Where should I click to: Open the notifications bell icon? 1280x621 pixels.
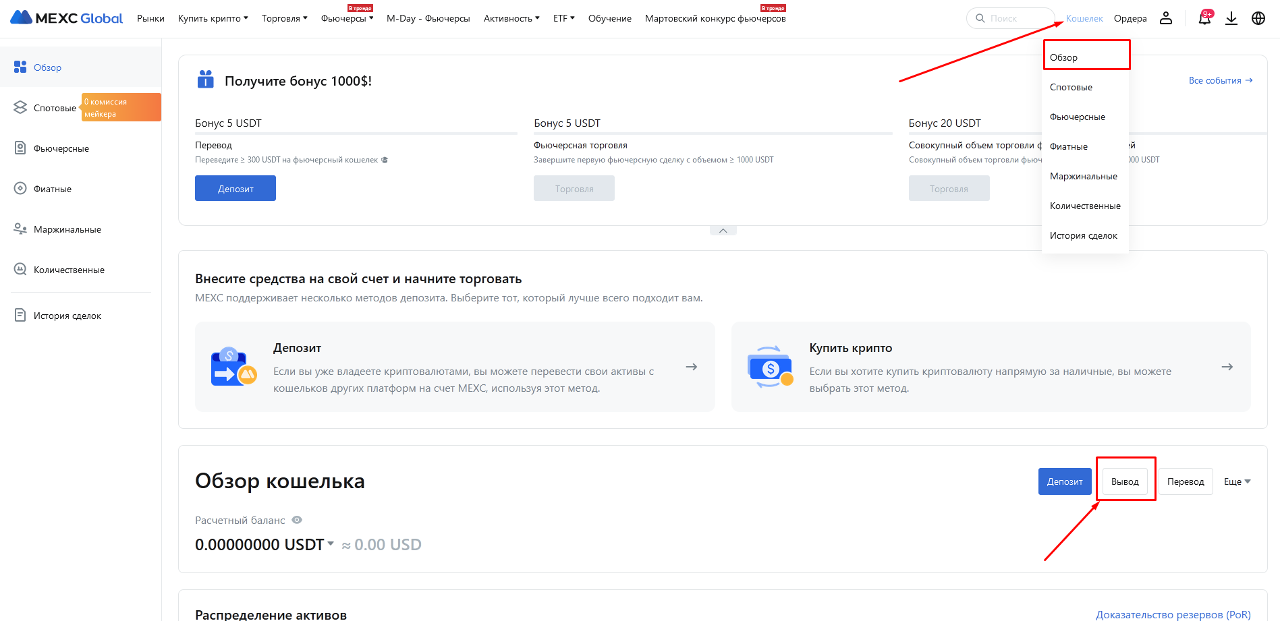click(1205, 18)
